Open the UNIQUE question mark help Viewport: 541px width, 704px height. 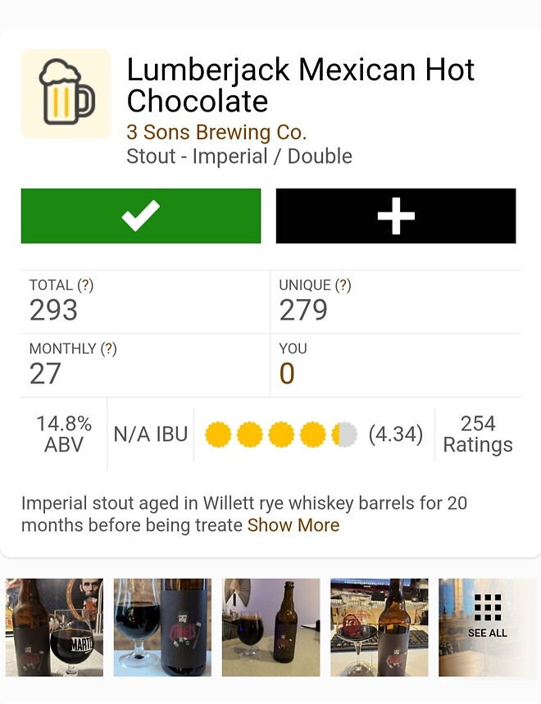pyautogui.click(x=343, y=285)
